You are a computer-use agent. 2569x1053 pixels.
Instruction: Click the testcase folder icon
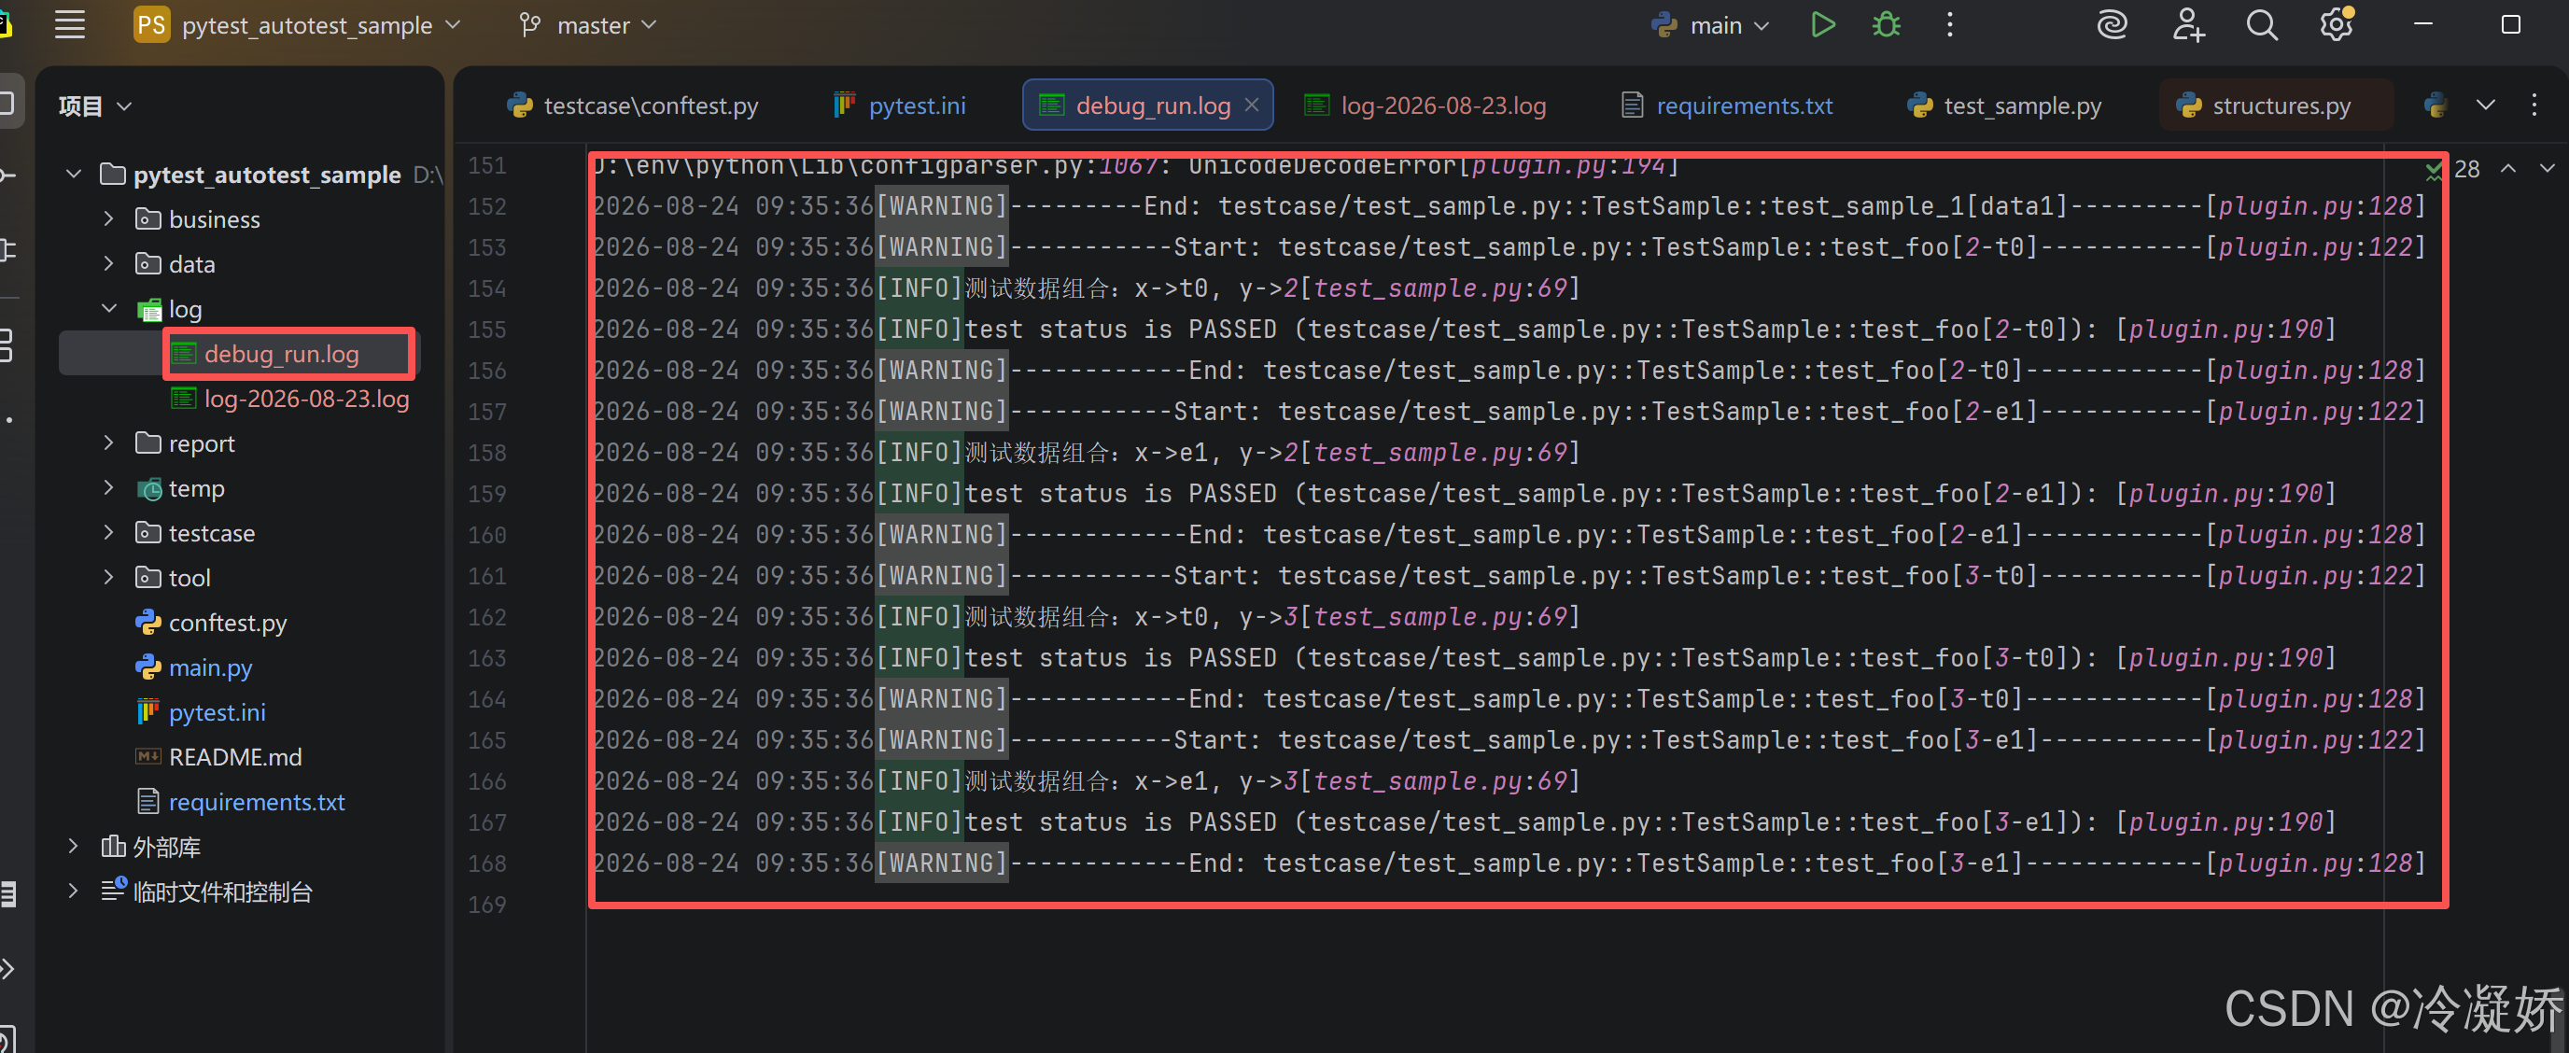(x=147, y=532)
